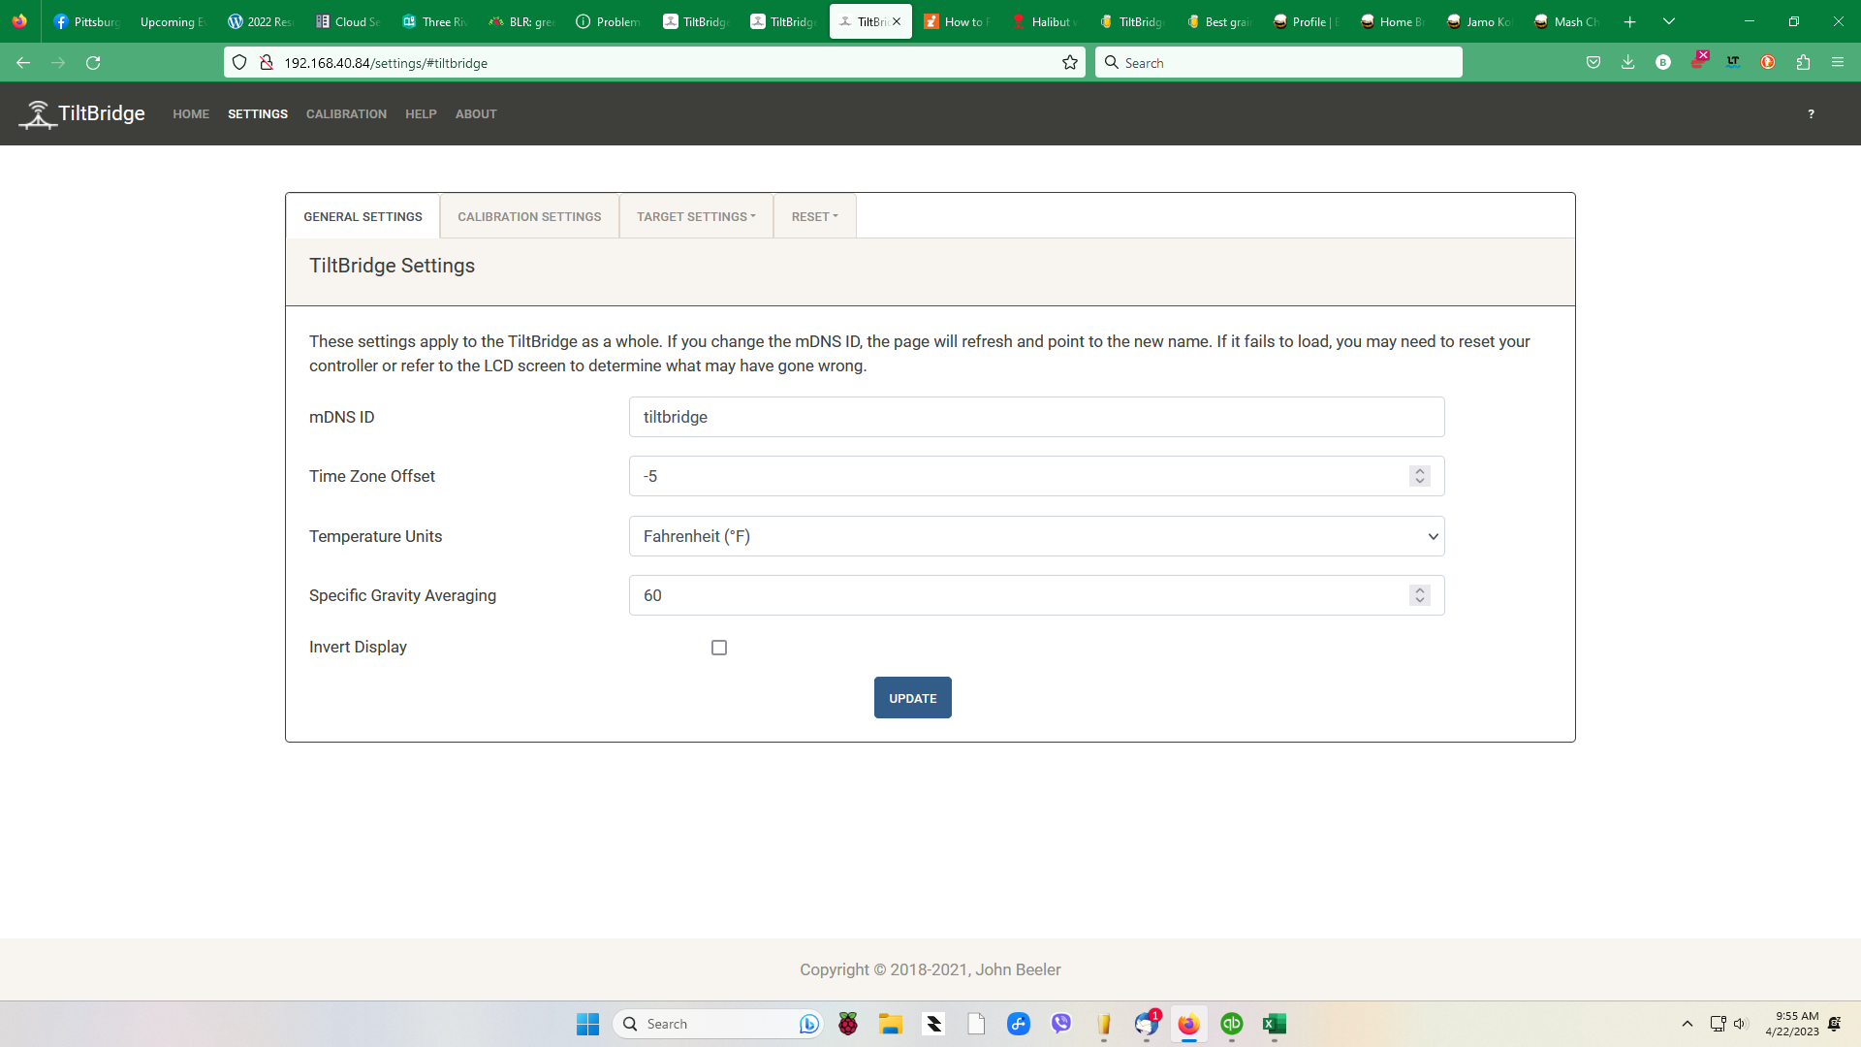Click the Firefox Search box

click(1278, 63)
